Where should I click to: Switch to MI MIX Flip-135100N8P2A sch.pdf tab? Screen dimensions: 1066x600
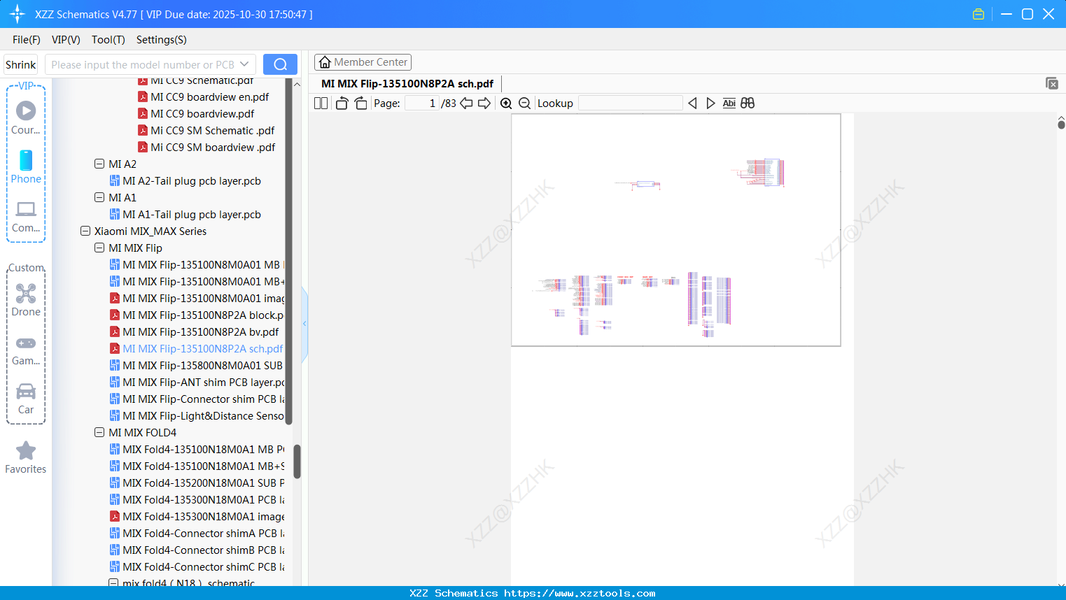point(407,84)
